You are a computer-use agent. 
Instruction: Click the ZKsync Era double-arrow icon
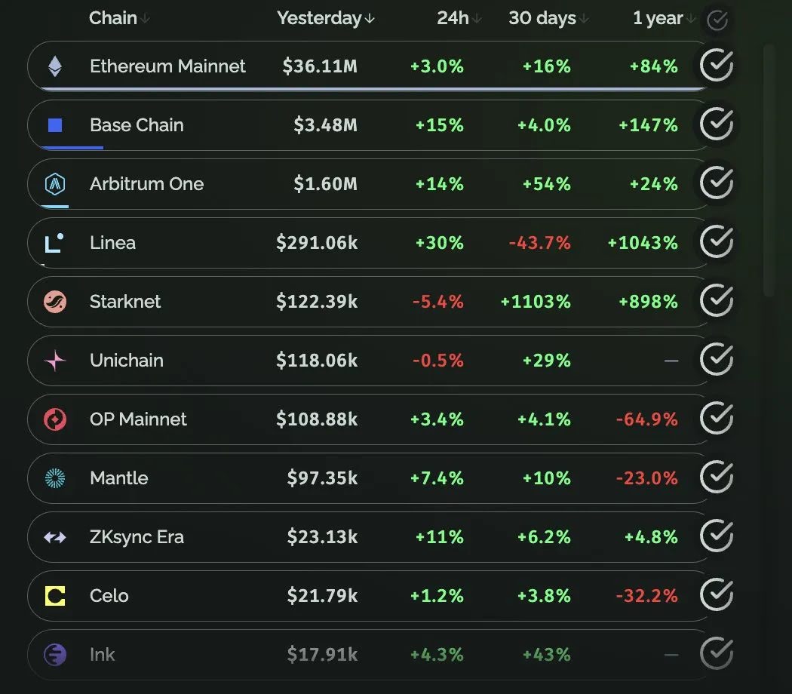click(55, 537)
